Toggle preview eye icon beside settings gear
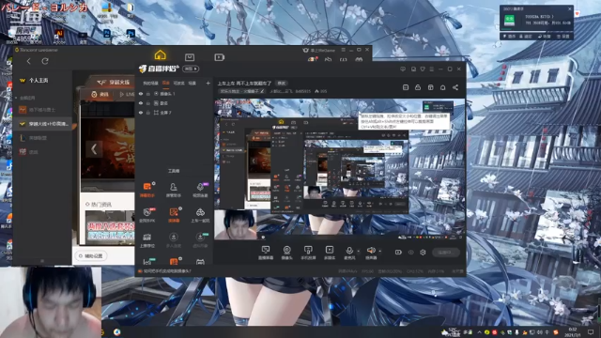The width and height of the screenshot is (601, 338). pos(411,253)
